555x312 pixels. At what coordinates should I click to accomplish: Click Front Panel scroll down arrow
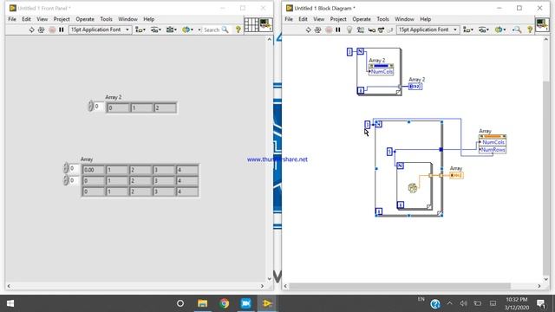tap(270, 279)
